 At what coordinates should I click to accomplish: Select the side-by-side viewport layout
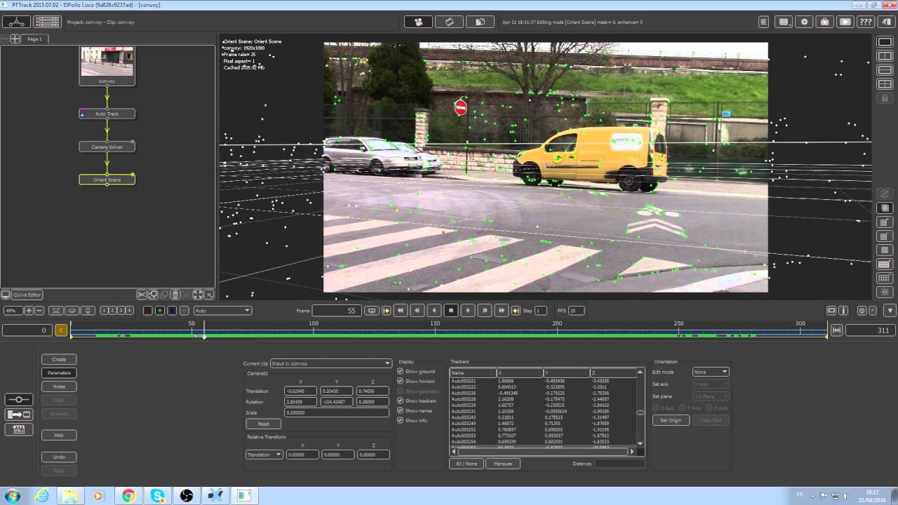pyautogui.click(x=885, y=56)
